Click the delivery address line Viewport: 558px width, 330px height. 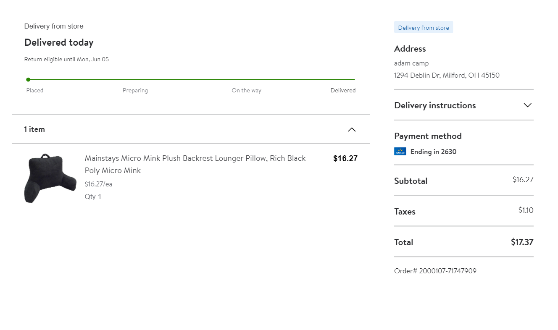coord(447,76)
